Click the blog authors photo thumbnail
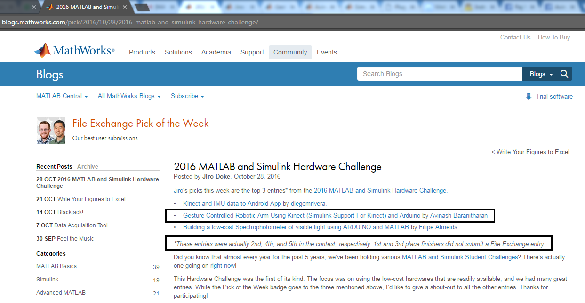 click(x=51, y=130)
